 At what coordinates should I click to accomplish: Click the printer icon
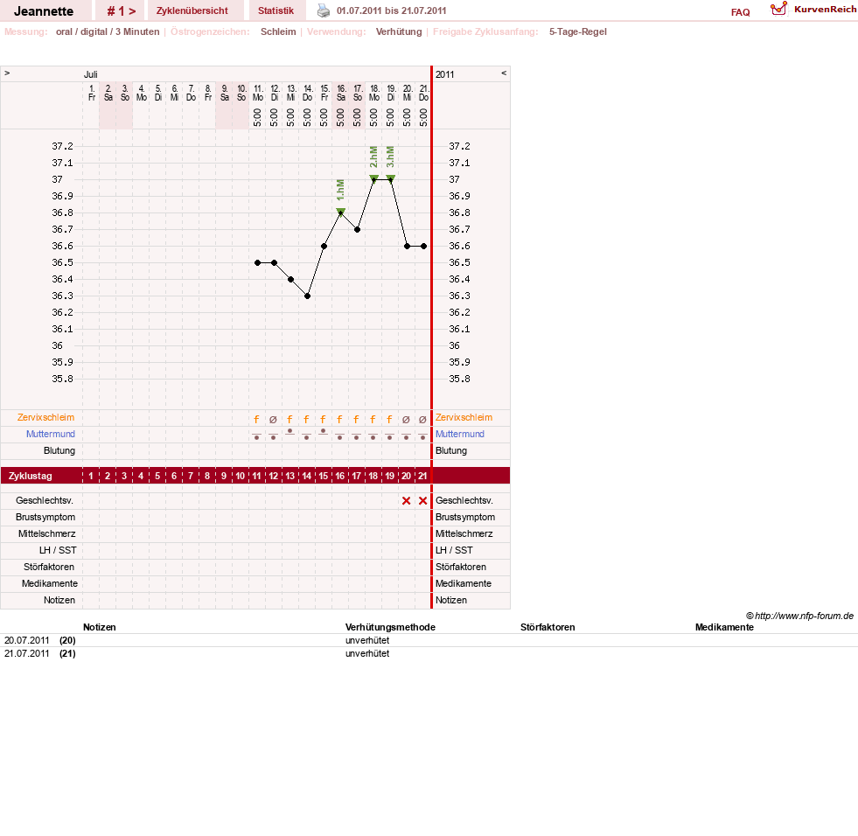[x=324, y=10]
